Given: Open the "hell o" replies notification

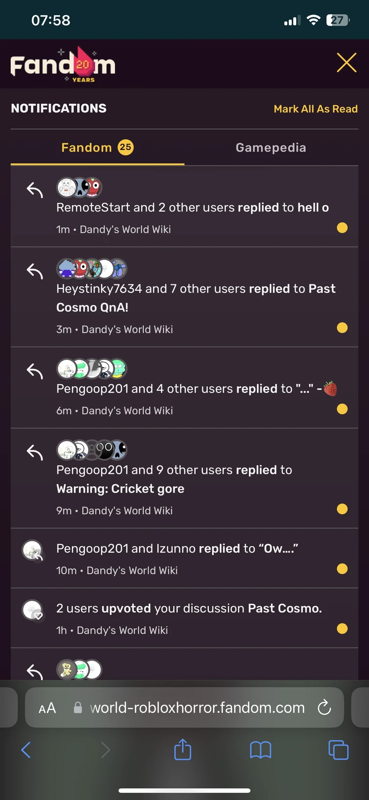Looking at the screenshot, I should pos(193,208).
